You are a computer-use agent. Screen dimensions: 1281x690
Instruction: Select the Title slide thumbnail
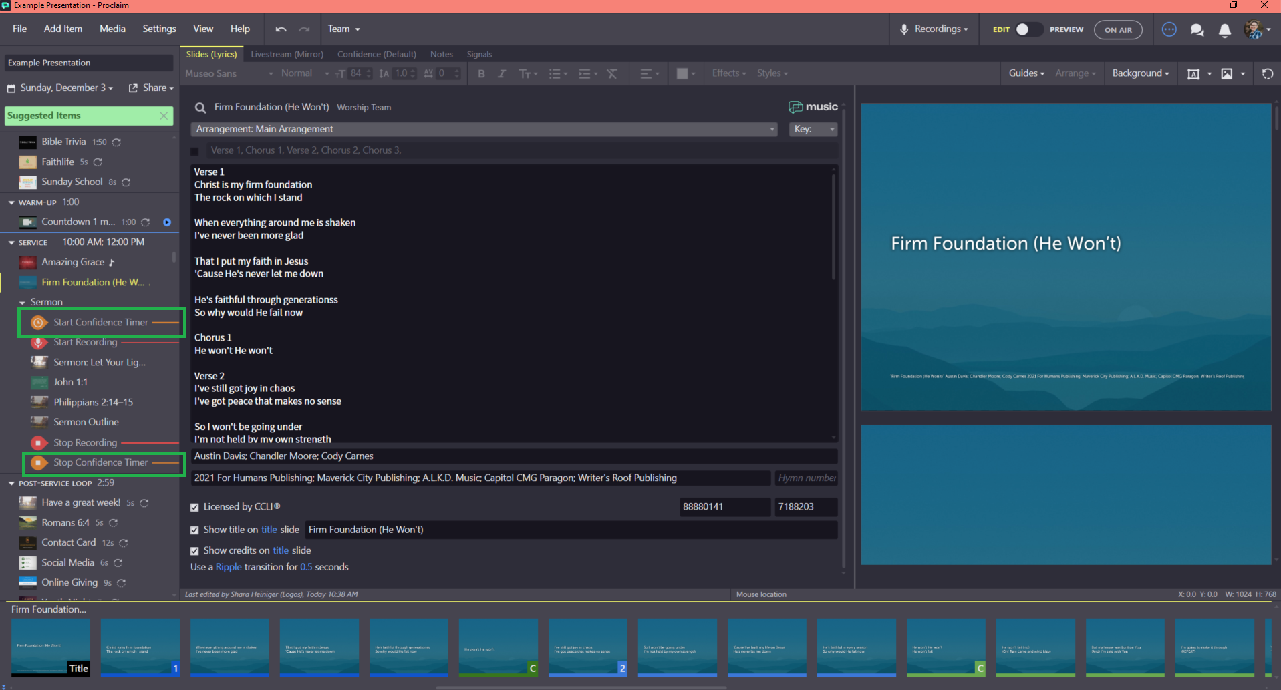pyautogui.click(x=51, y=647)
